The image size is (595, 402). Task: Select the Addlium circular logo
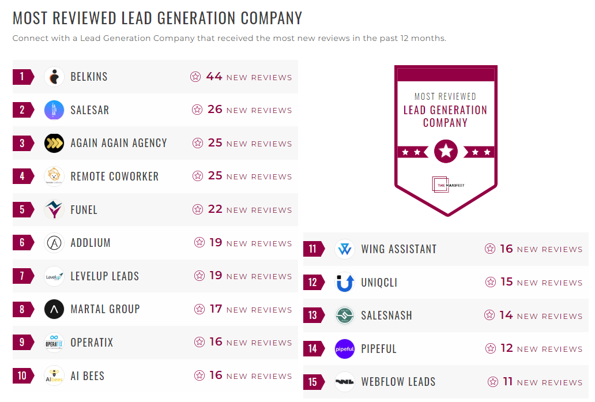[54, 243]
